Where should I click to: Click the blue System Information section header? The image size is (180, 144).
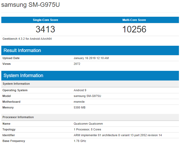tap(23, 76)
